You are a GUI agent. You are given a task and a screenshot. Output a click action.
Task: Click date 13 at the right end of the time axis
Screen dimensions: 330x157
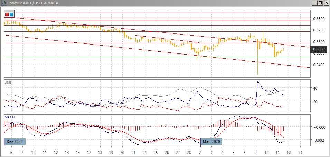pos(300,153)
